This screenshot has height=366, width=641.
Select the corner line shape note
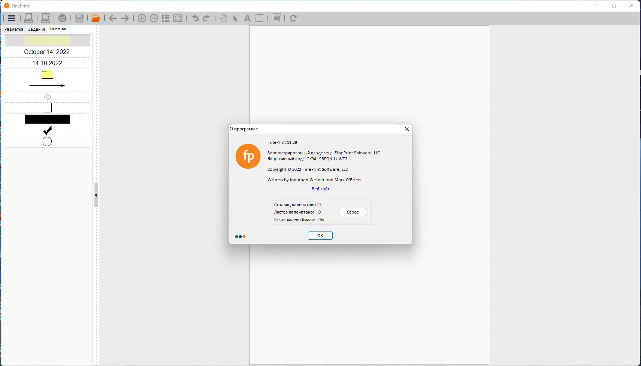coord(47,108)
